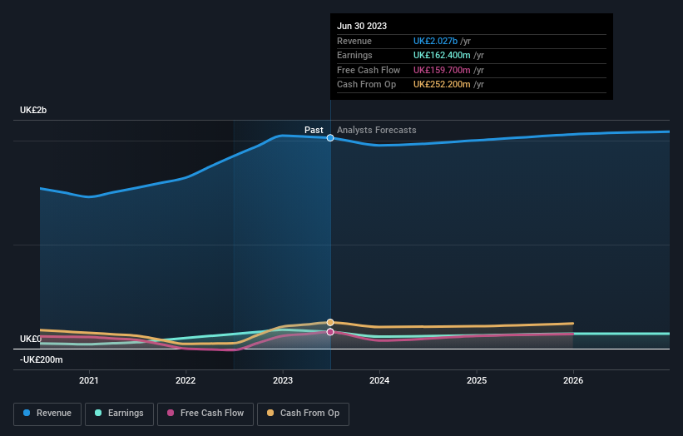
Task: Click the Cash From Op label in tooltip
Action: click(366, 85)
